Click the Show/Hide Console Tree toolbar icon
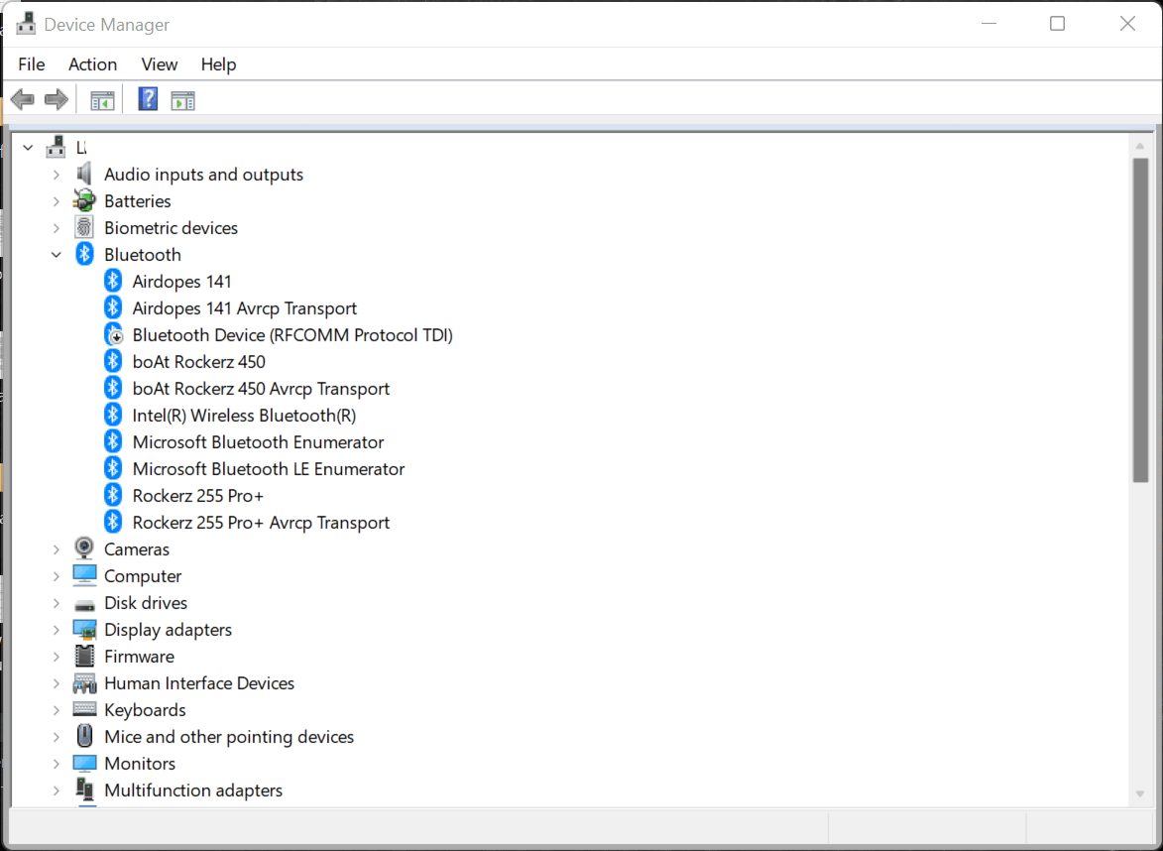 pyautogui.click(x=102, y=100)
